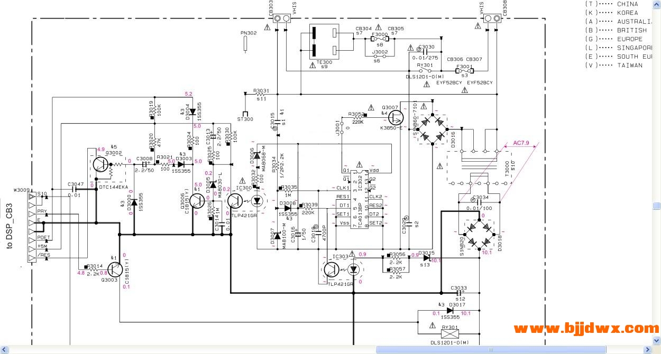Click the www.bjjdwx.com watermark link
661x354 pixels.
point(586,329)
